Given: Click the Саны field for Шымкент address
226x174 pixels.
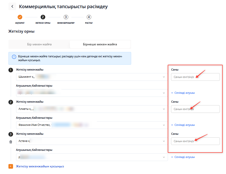Looking at the screenshot, I should point(195,77).
